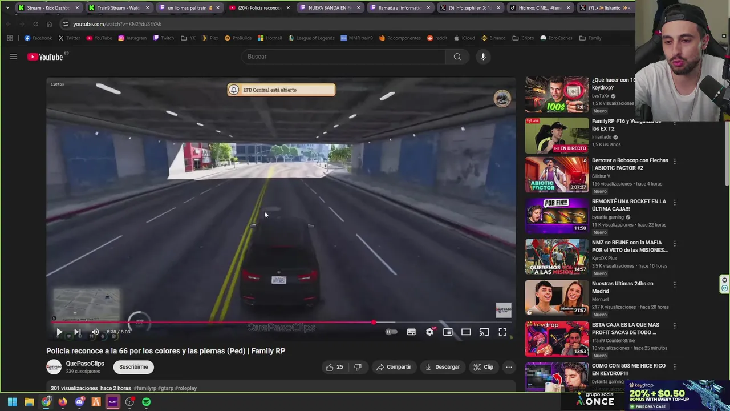Open the League of Legends bookmark
Screen dimensions: 730x411
pyautogui.click(x=311, y=38)
